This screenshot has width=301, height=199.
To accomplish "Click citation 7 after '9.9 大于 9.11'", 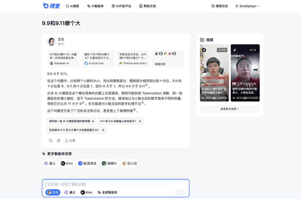I will (147, 85).
